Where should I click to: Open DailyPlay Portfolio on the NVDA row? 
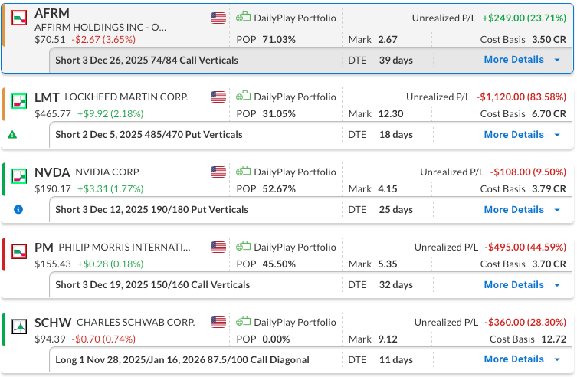coord(294,172)
